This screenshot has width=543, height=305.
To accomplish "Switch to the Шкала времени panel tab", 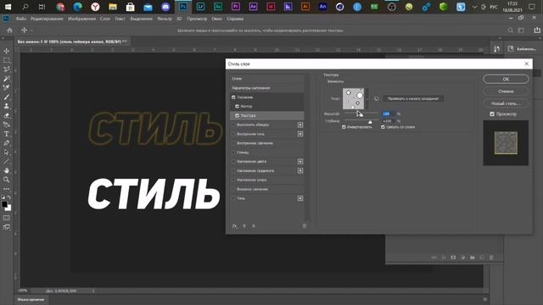I will tap(31, 299).
